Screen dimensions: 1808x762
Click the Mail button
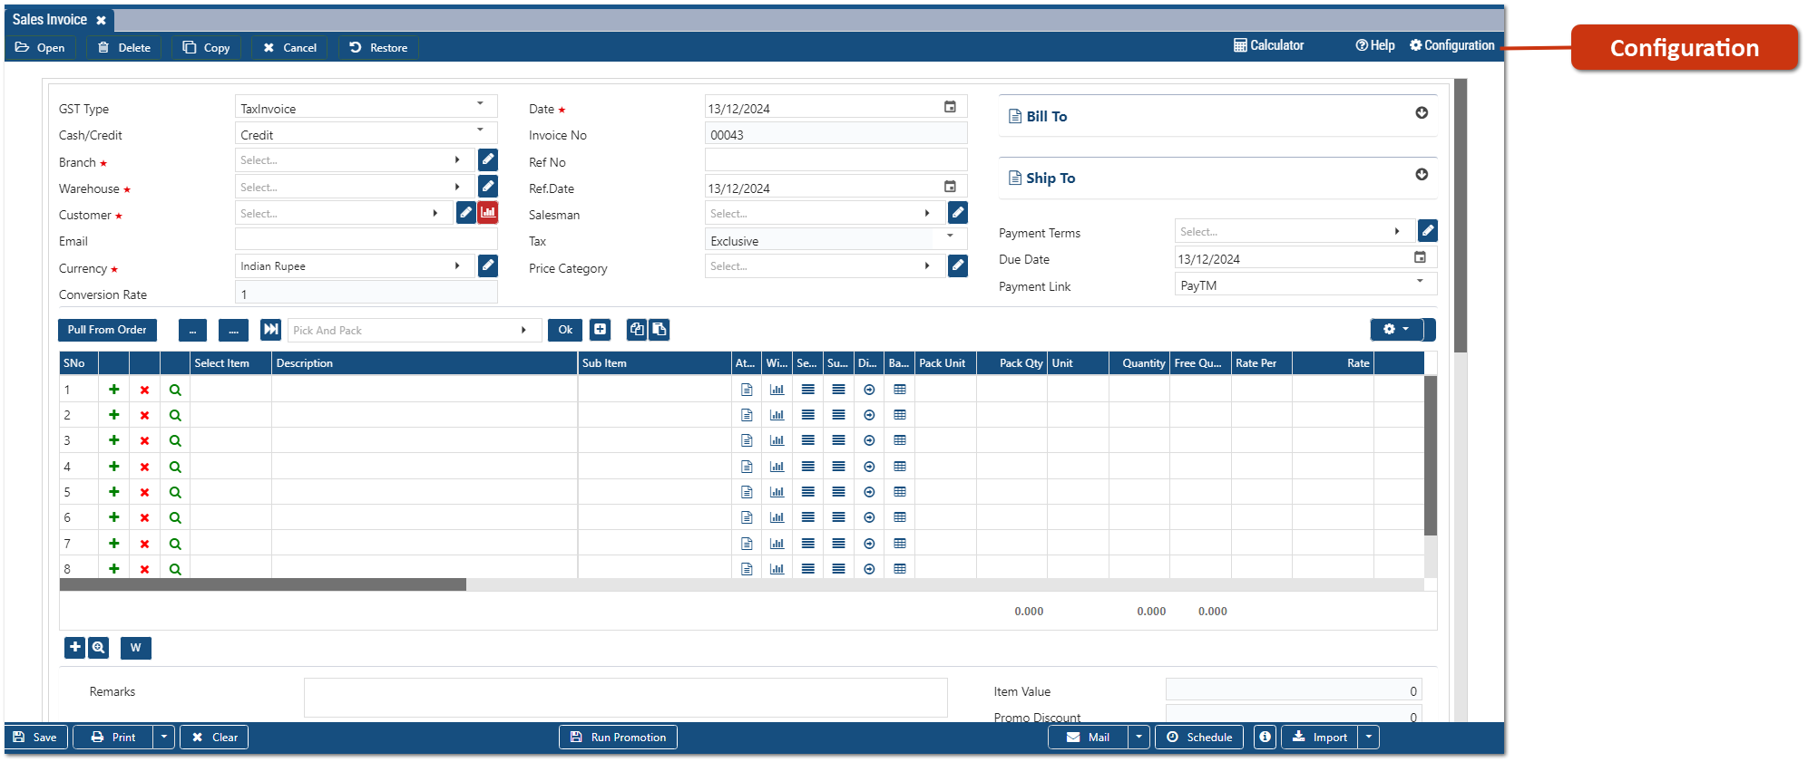tap(1089, 738)
